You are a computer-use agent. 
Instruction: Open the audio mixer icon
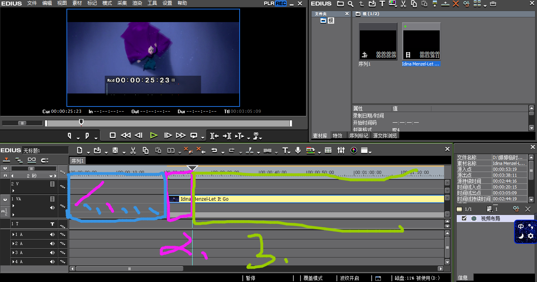point(341,150)
